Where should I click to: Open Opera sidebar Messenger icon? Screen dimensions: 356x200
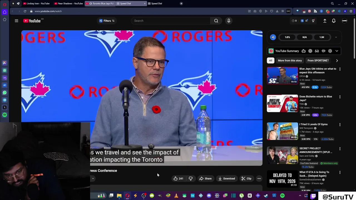[x=4, y=85]
